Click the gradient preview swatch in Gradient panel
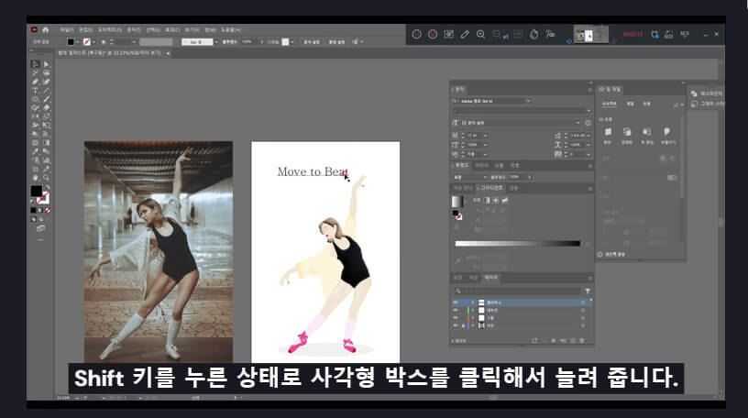The width and height of the screenshot is (748, 418). (457, 202)
